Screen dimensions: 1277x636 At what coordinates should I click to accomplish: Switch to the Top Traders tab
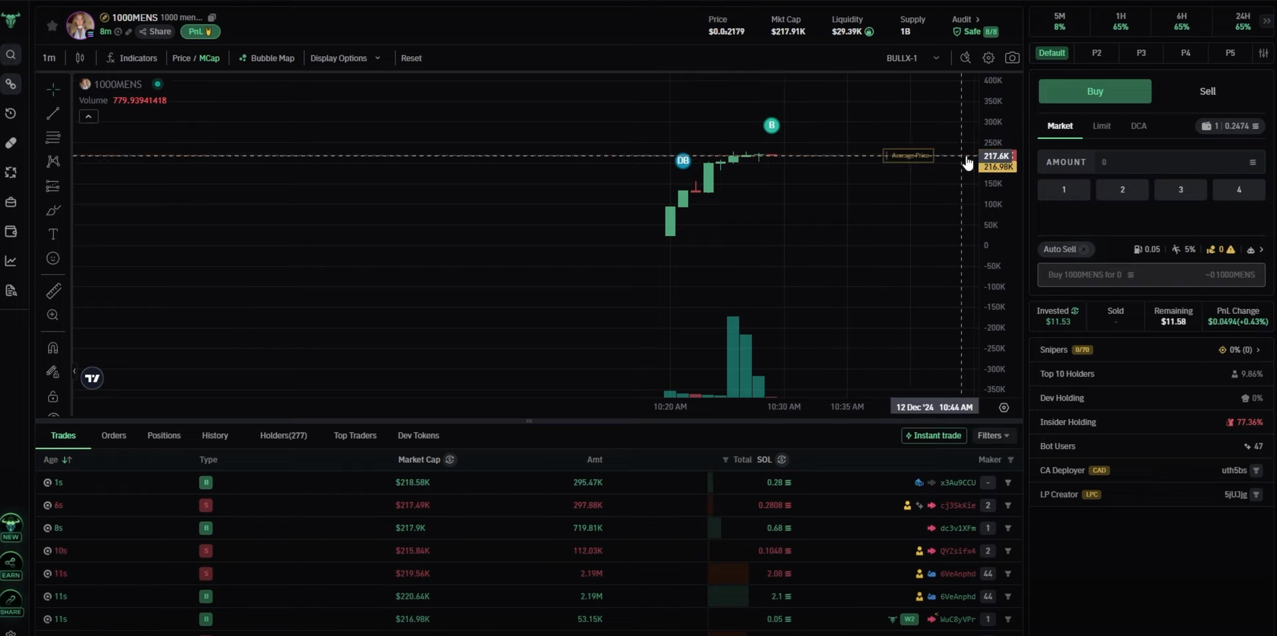[x=355, y=435]
